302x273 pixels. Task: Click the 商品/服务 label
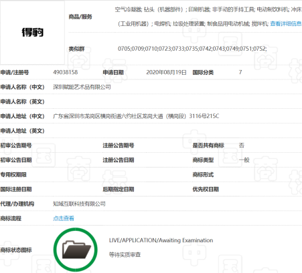80,17
